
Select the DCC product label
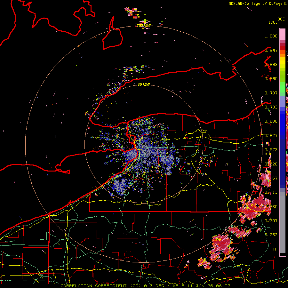pos(281,19)
